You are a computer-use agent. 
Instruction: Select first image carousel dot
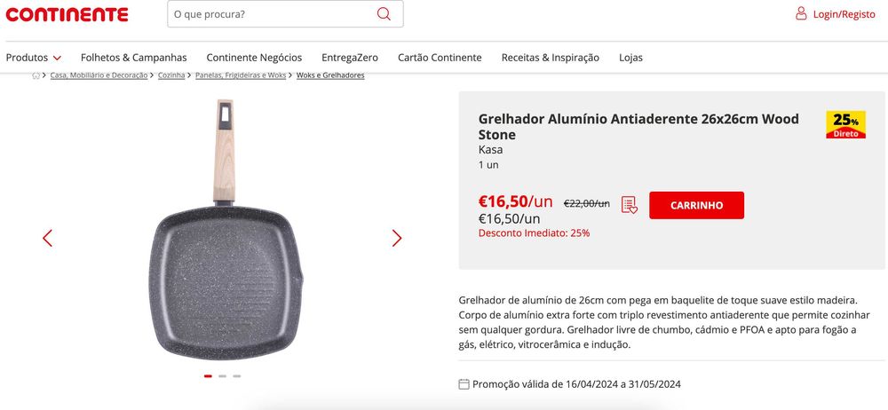pyautogui.click(x=208, y=376)
